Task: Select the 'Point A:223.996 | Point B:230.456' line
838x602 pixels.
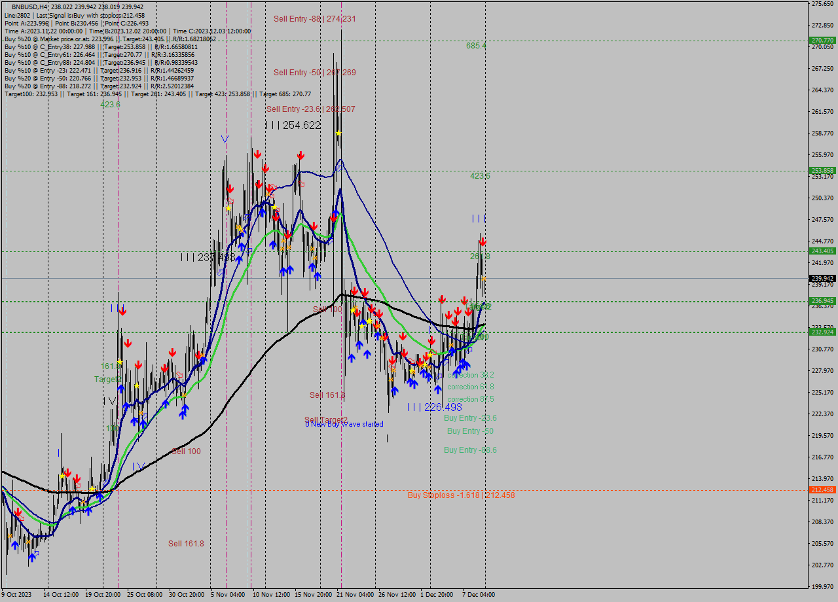Action: 77,23
